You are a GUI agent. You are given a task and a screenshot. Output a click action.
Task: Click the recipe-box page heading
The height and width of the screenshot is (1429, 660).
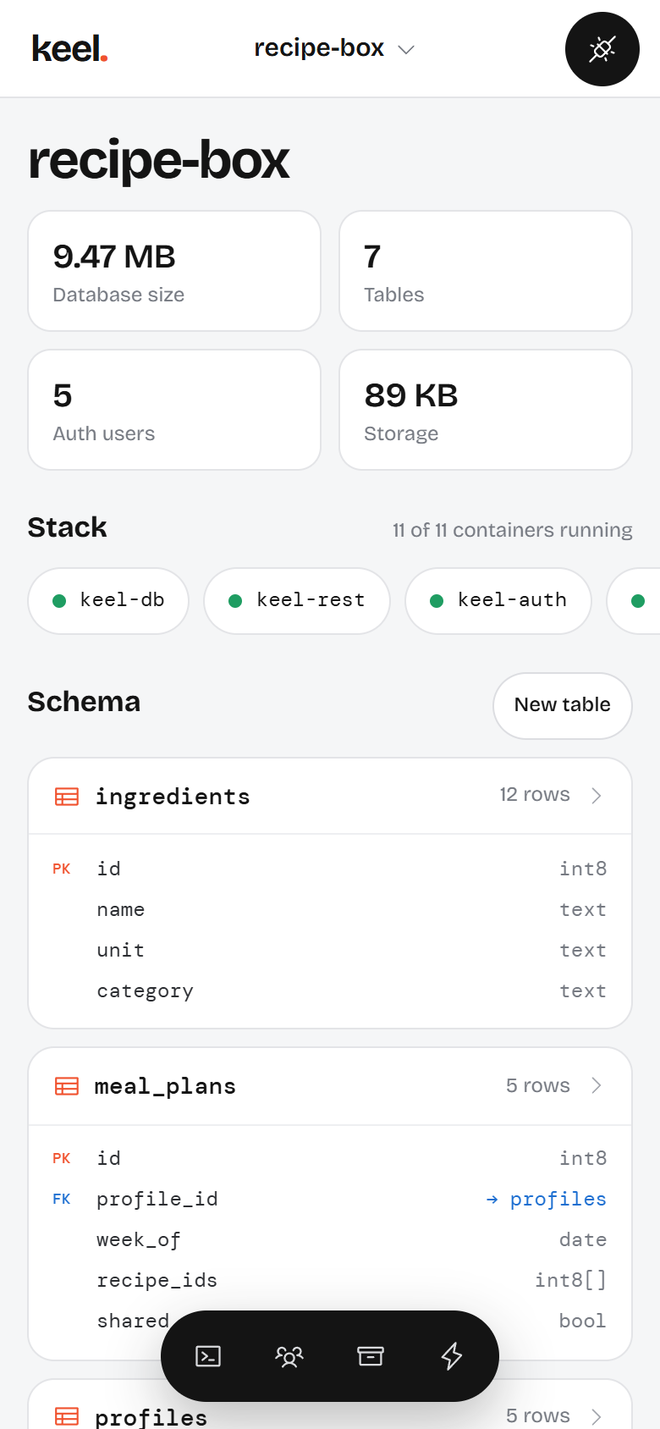[x=159, y=161]
